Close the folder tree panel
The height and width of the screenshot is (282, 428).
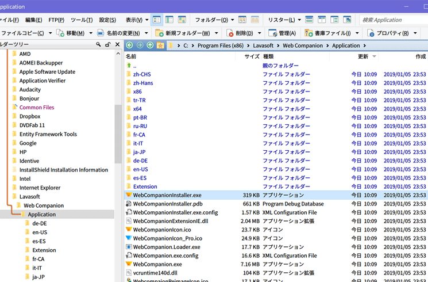tap(117, 44)
